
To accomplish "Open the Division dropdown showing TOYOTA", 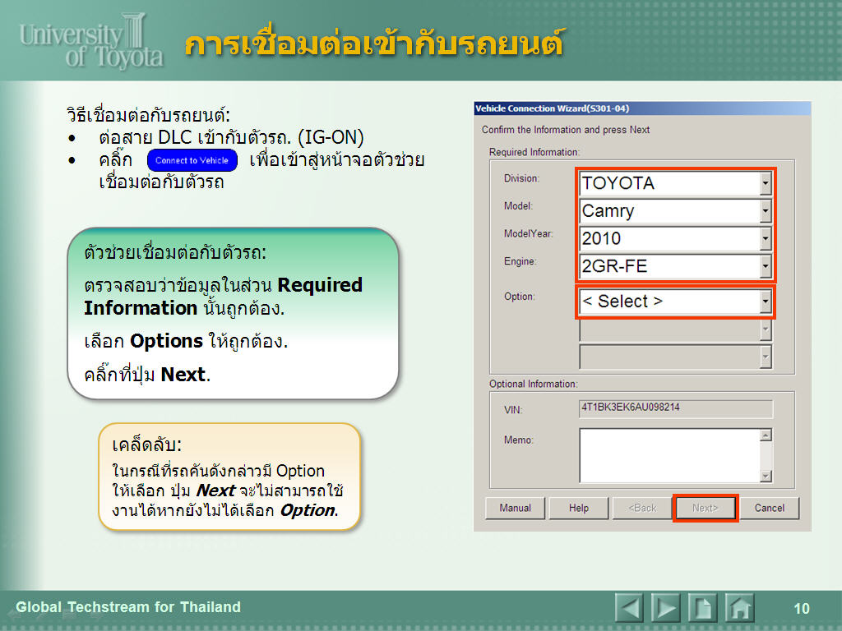I will click(676, 183).
